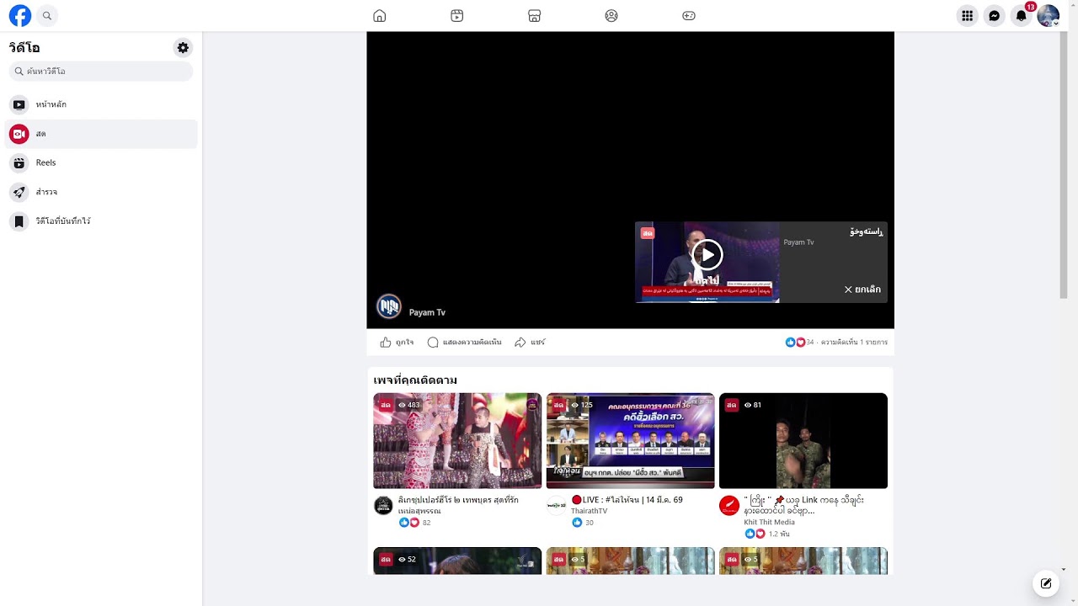This screenshot has height=606, width=1078.
Task: Open the live thumbnail with 483 viewers
Action: coord(457,440)
